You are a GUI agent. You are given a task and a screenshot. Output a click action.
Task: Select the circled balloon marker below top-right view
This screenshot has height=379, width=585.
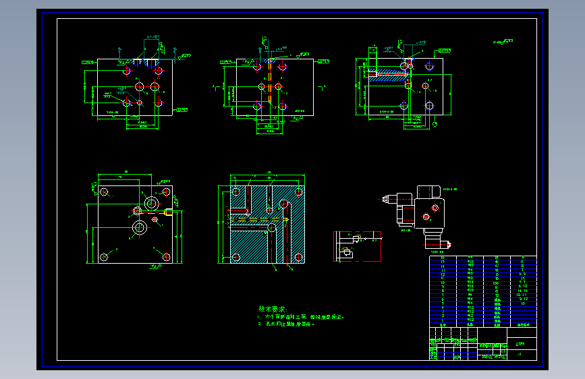click(435, 124)
